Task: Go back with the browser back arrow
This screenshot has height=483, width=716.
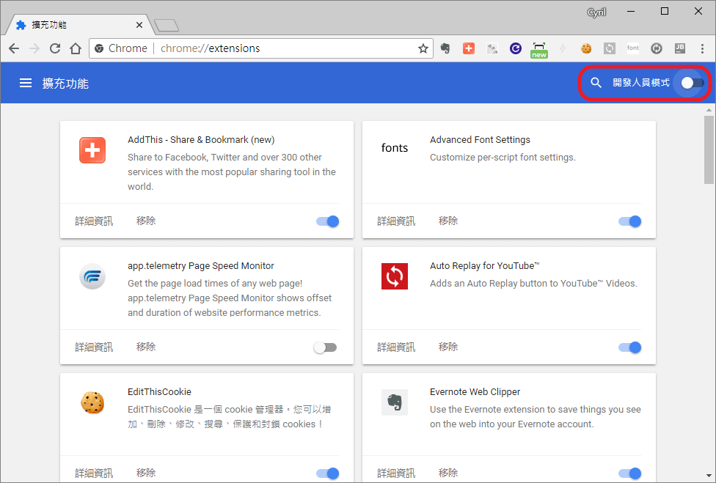Action: point(14,48)
